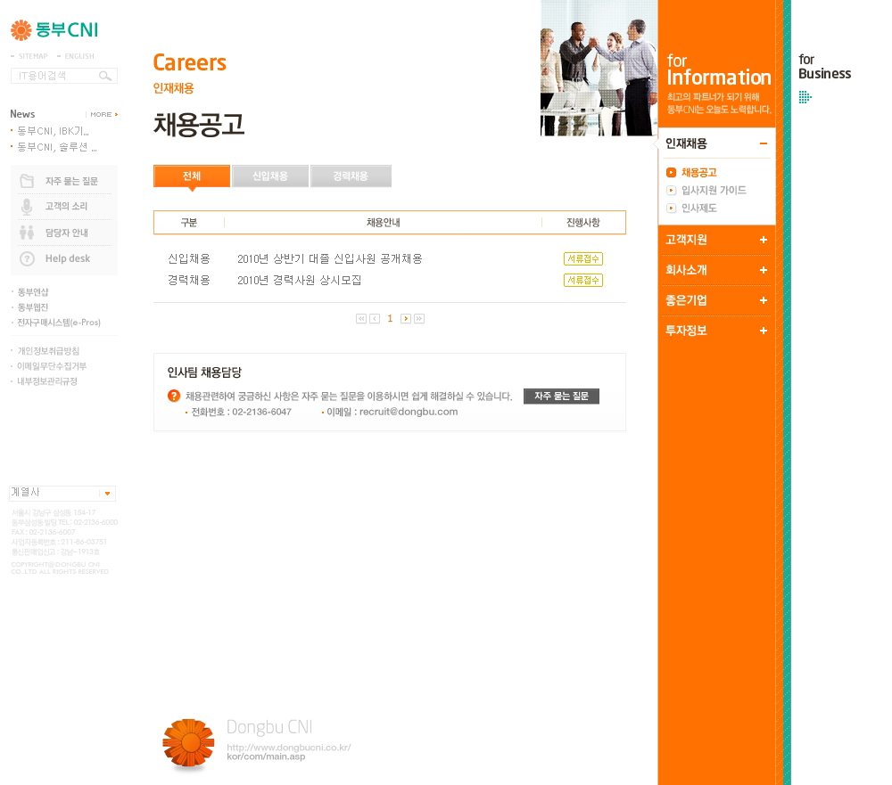Screen dimensions: 892x785
Task: Type in the IT용어검색 search field
Action: point(54,77)
